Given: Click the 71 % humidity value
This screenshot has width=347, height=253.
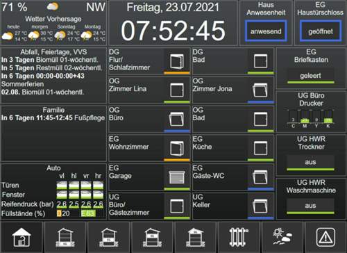Looking at the screenshot, I should (15, 7).
